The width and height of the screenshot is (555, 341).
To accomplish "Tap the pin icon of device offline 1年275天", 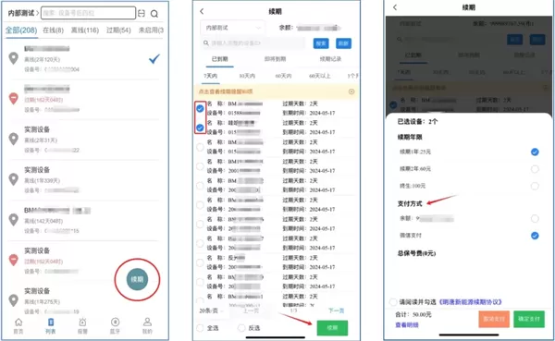I will (x=14, y=300).
